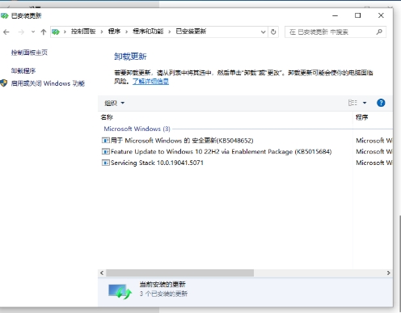This screenshot has height=313, width=401.
Task: Collapse the Microsoft Windows (3) group
Action: click(137, 129)
